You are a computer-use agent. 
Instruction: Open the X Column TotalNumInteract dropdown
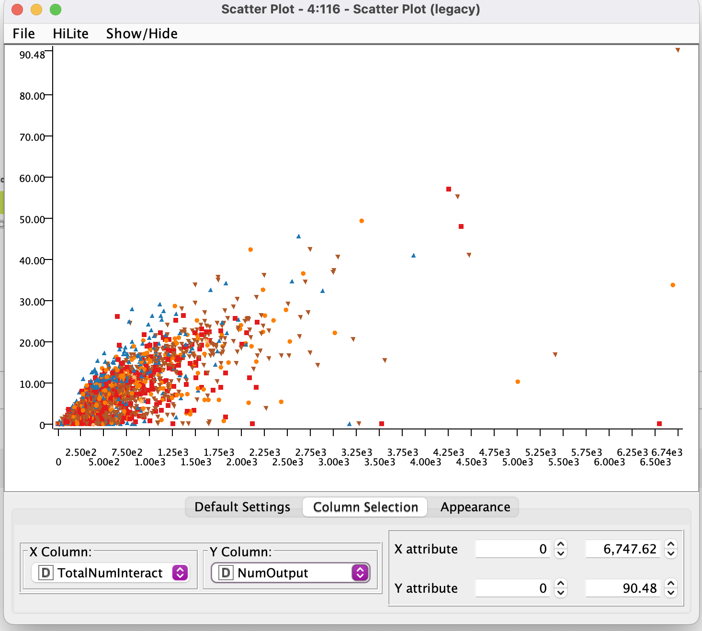181,573
